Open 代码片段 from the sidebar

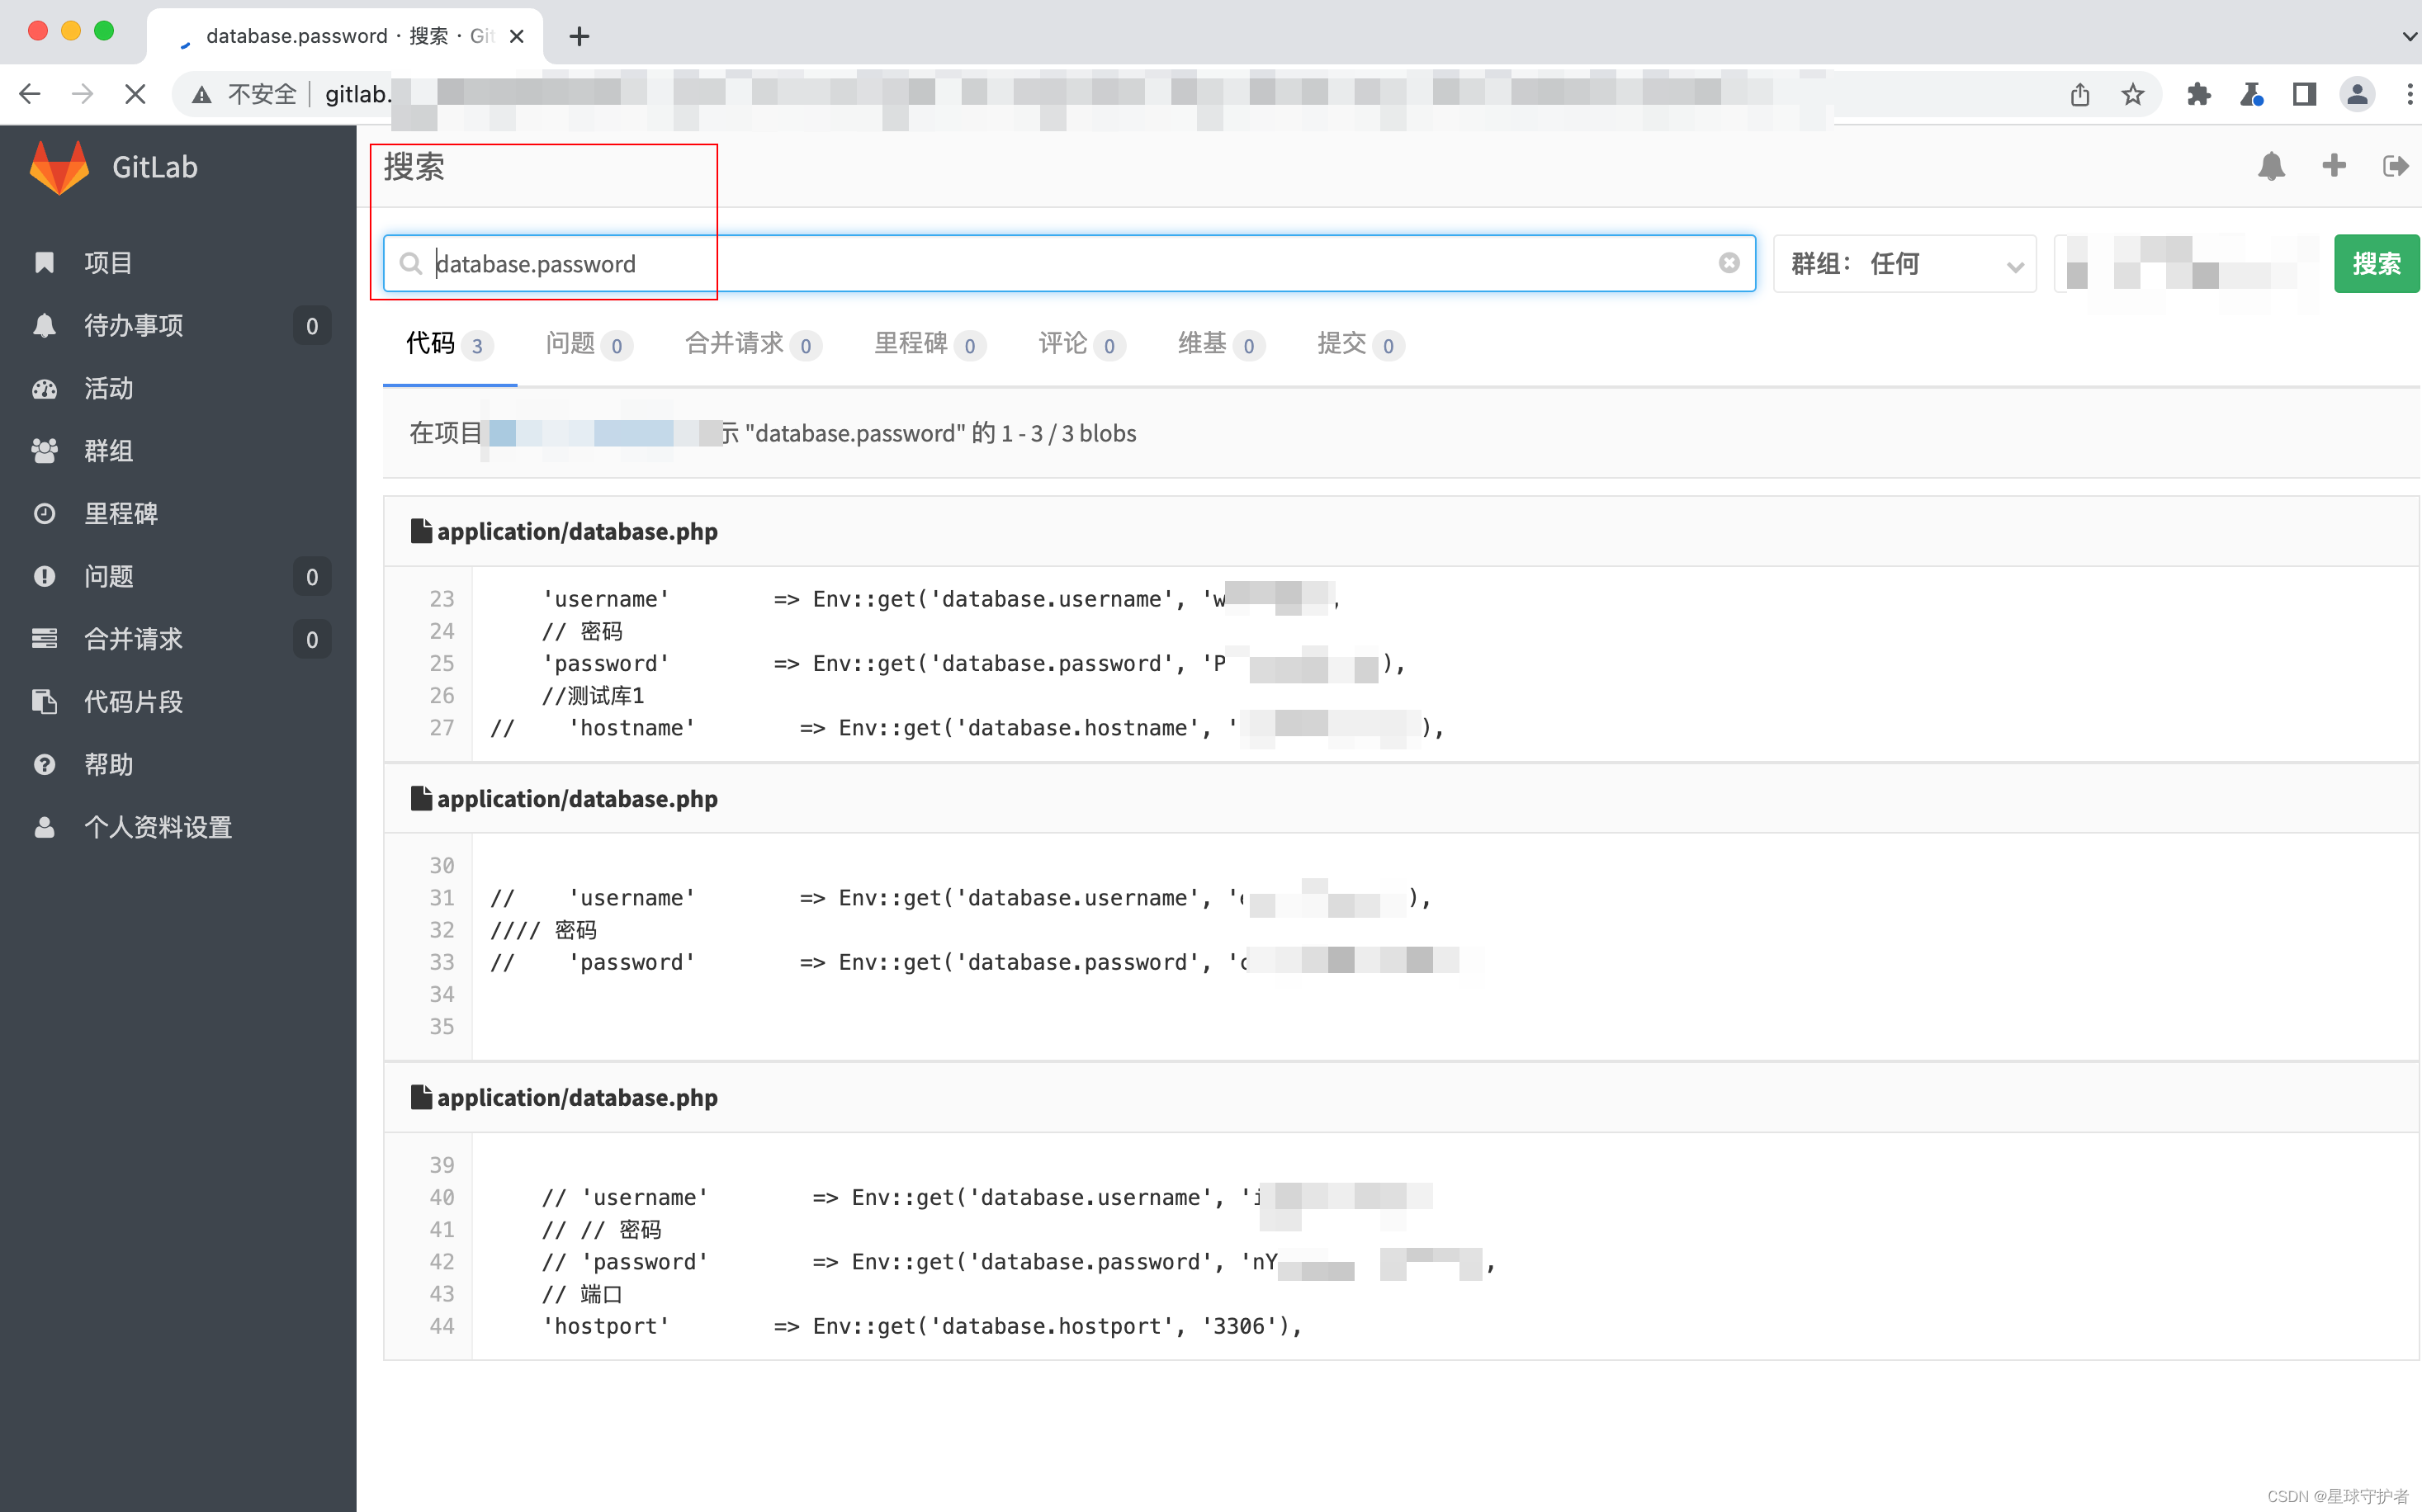[x=133, y=701]
